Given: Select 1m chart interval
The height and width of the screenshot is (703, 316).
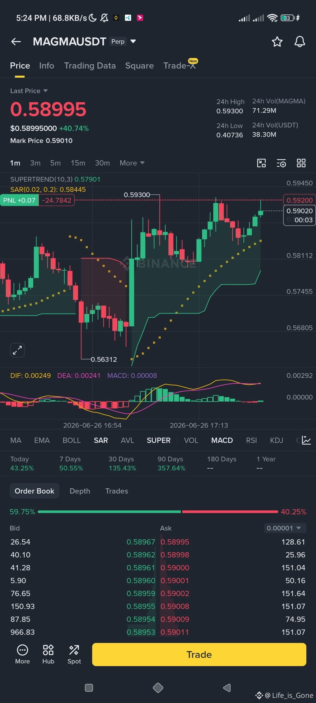Looking at the screenshot, I should pyautogui.click(x=15, y=163).
